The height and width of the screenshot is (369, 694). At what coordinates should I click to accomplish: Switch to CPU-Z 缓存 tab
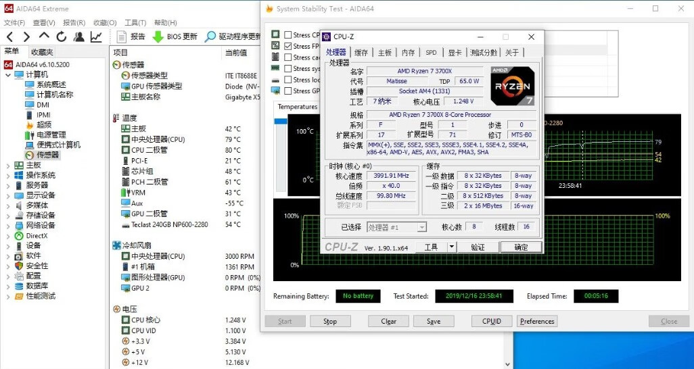click(361, 53)
